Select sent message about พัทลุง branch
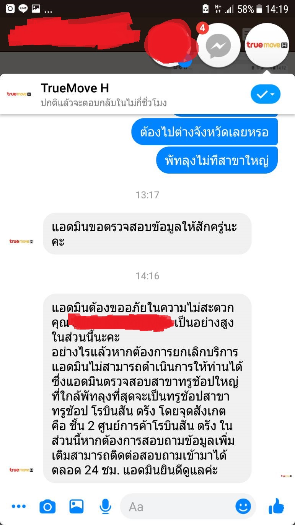Viewport: 295px width, 525px height. click(217, 160)
